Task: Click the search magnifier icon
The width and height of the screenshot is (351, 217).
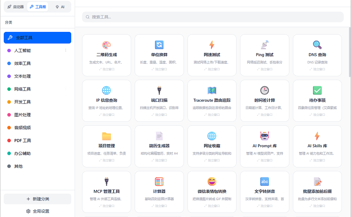Action: [x=87, y=17]
